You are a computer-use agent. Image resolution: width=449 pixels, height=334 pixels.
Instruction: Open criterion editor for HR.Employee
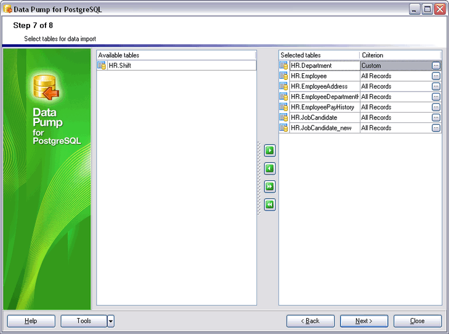tap(435, 76)
